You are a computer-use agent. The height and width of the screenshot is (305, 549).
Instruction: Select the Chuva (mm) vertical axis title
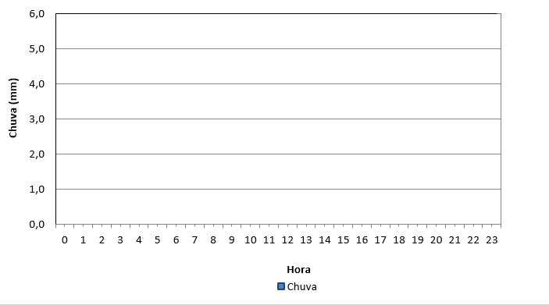(x=13, y=108)
